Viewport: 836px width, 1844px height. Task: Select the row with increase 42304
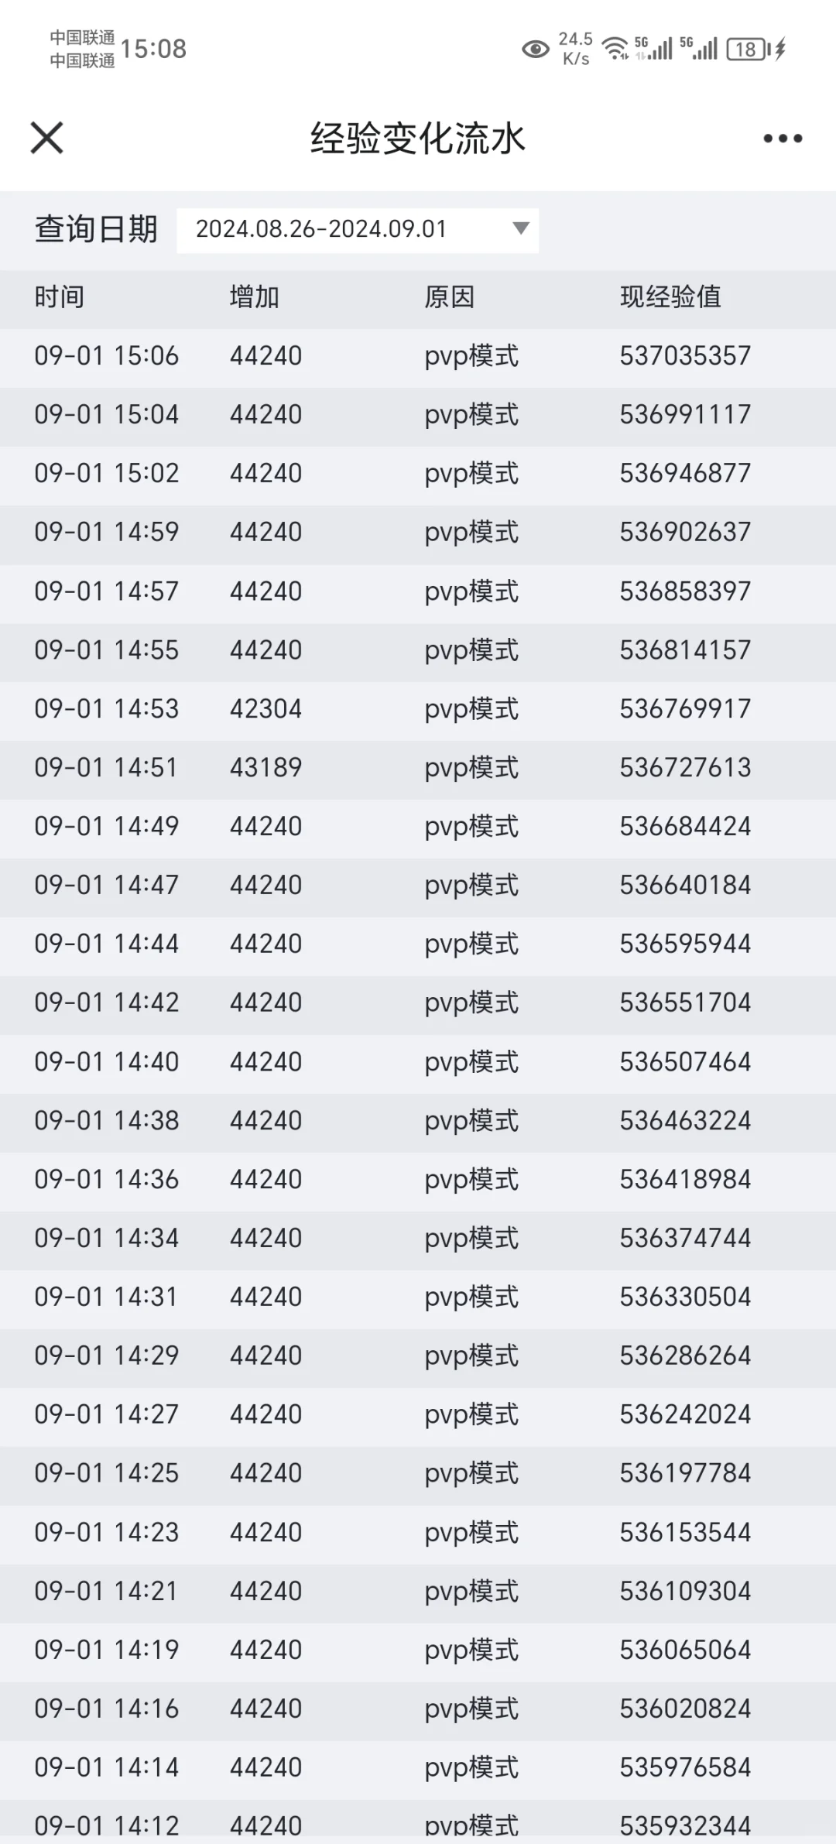click(x=418, y=710)
